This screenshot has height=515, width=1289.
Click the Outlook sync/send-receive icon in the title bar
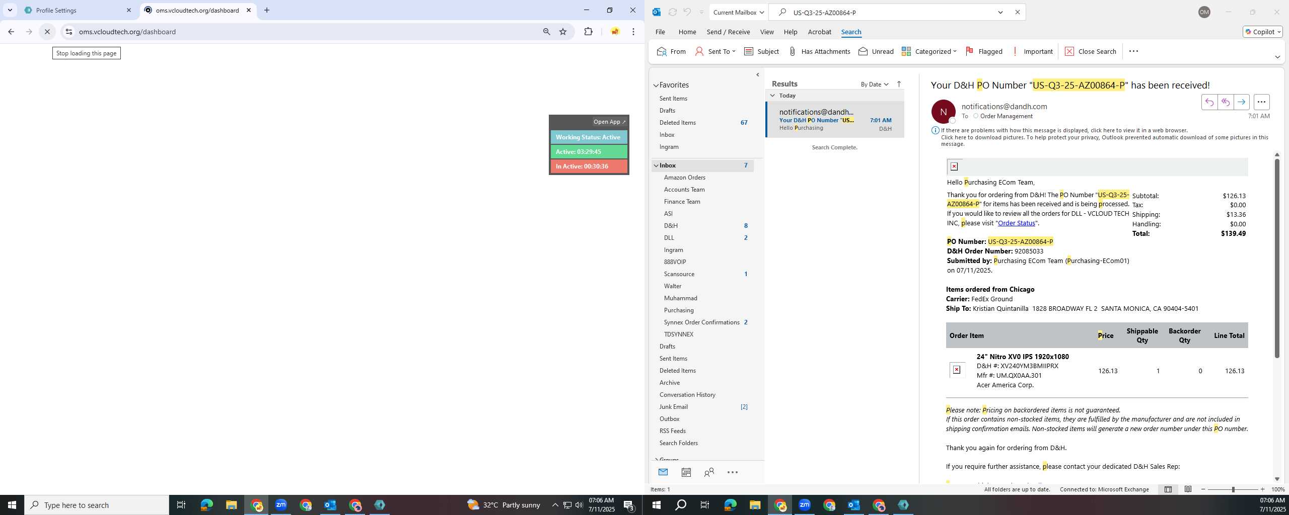672,12
